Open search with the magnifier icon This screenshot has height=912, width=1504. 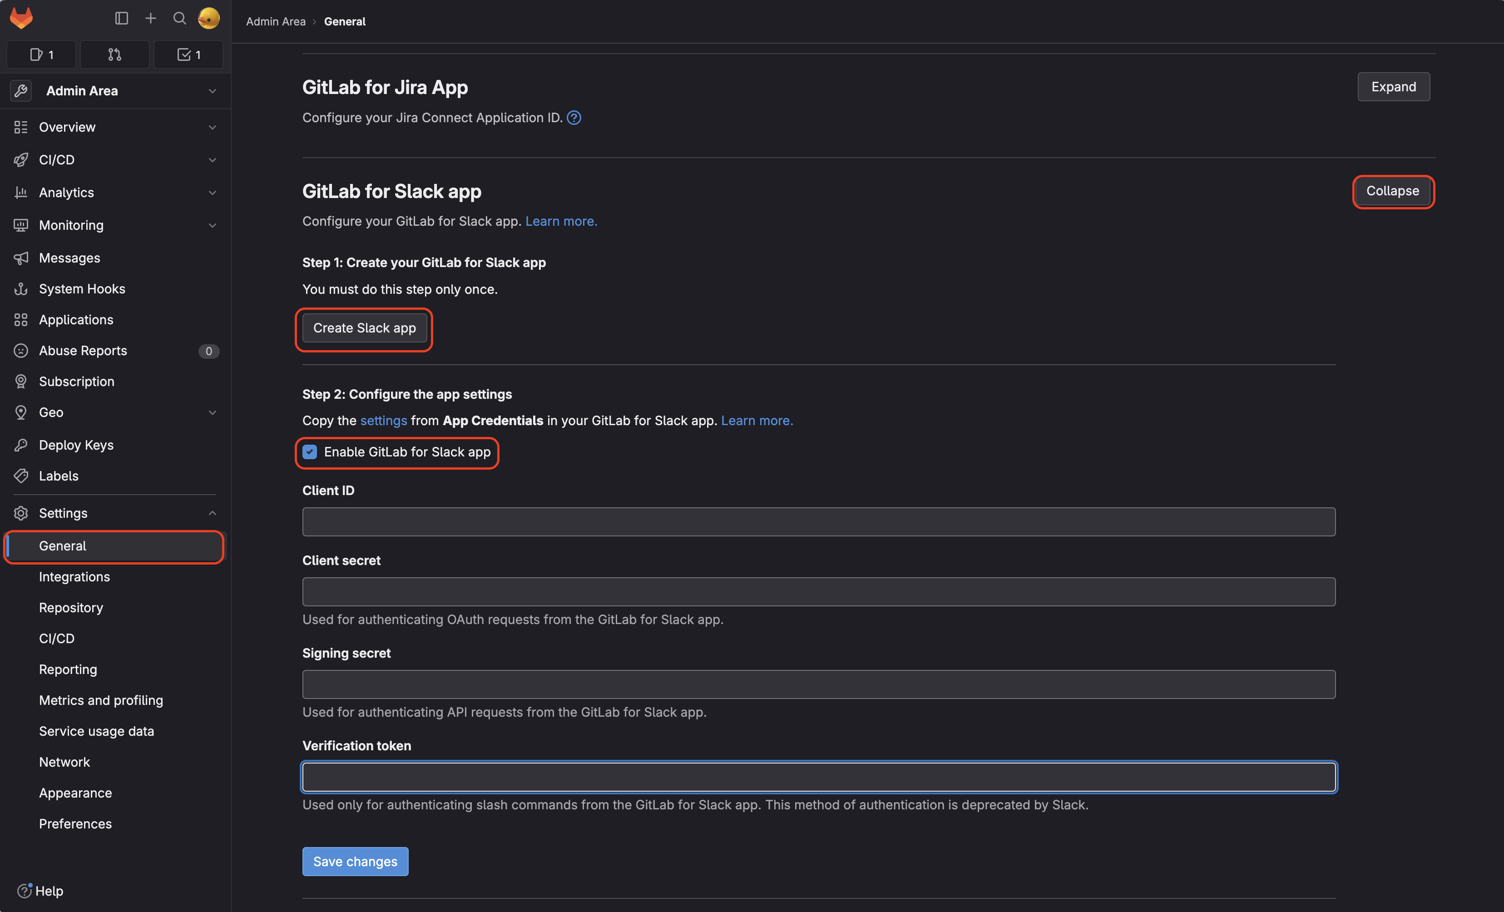[x=179, y=18]
